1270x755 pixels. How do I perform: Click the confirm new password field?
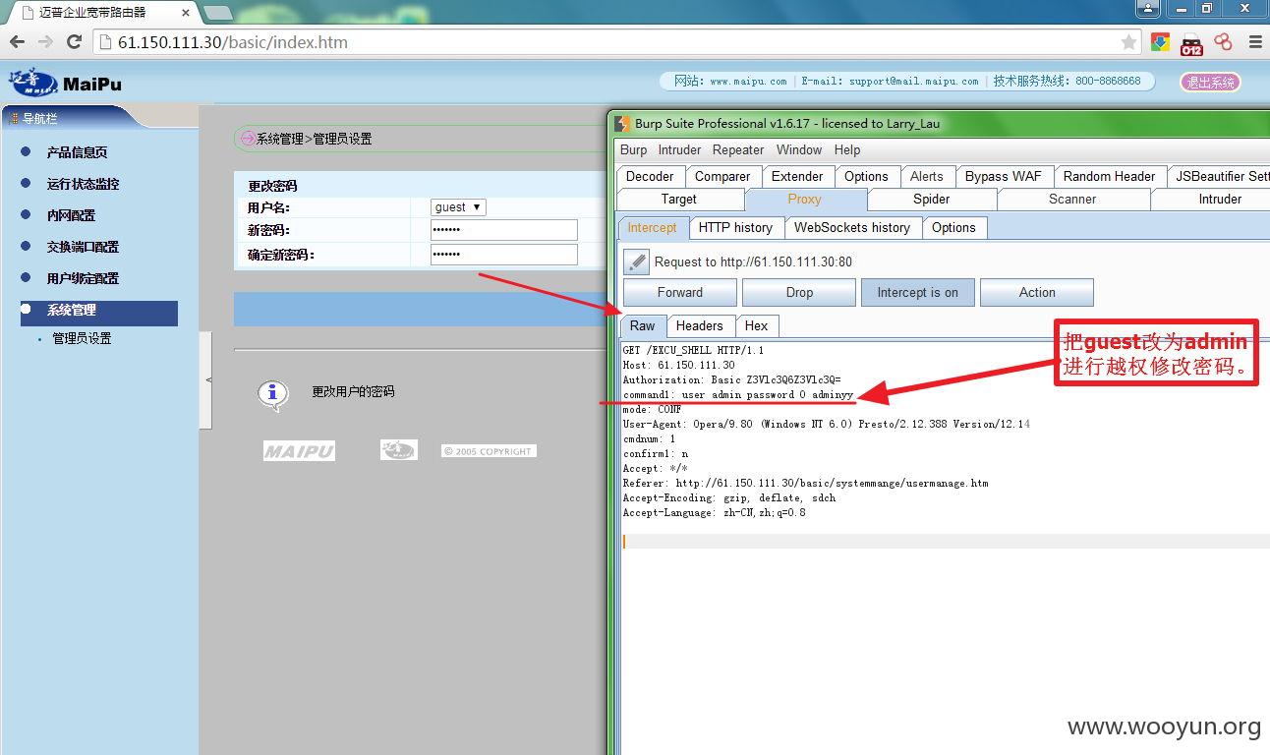(503, 255)
